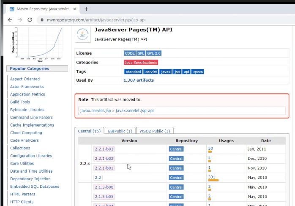The height and width of the screenshot is (206, 295).
Task: Click Central badge in 2.2 row
Action: [176, 178]
